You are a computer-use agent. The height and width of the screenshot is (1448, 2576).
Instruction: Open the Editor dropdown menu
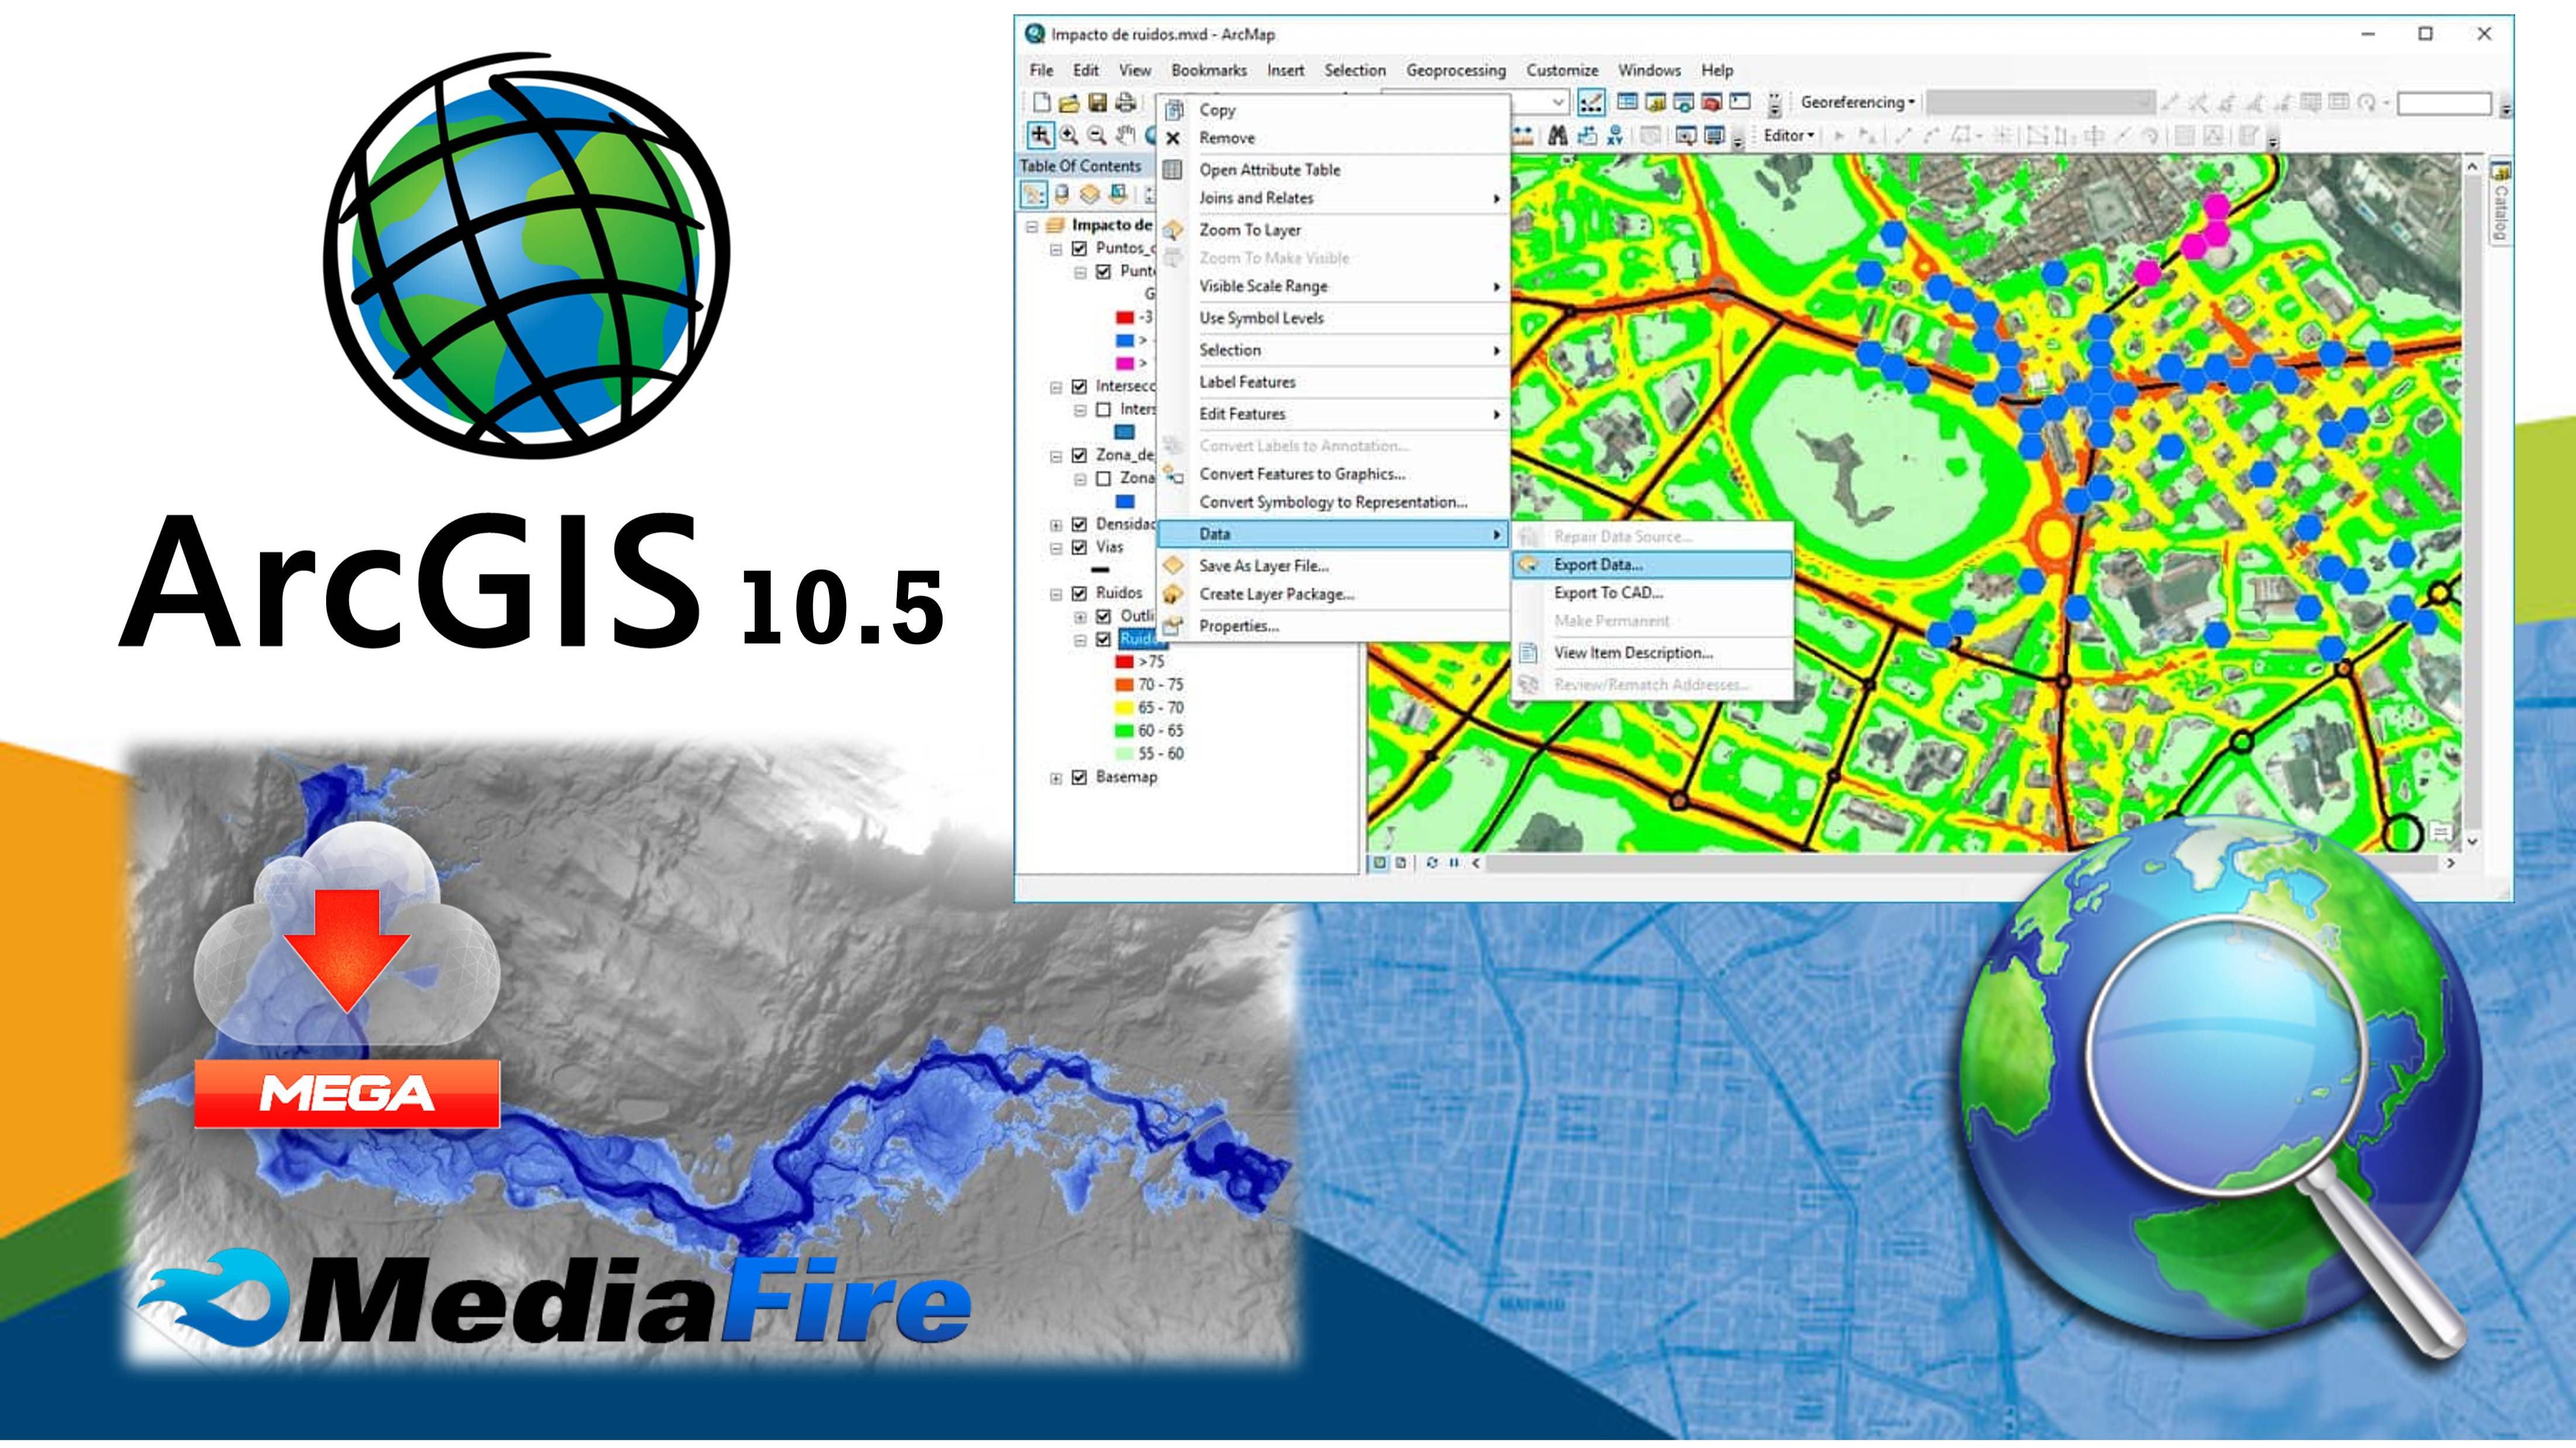1788,136
